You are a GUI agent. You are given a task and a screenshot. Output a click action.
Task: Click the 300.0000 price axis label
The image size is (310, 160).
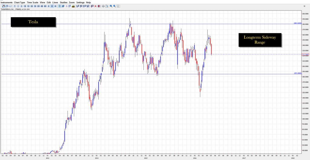[306, 14]
